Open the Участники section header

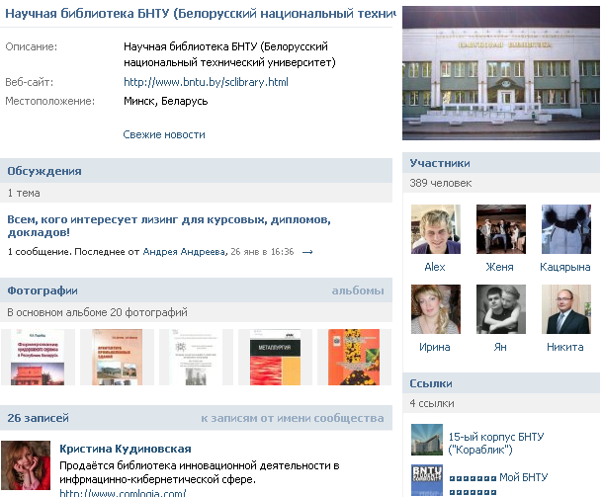point(501,163)
